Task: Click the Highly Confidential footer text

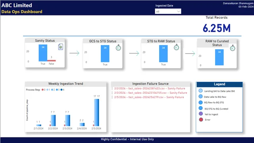Action: (x=127, y=139)
